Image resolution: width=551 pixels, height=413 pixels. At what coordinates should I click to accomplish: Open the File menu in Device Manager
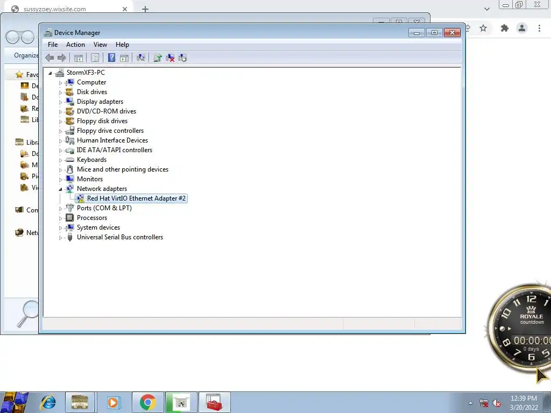[x=53, y=45]
